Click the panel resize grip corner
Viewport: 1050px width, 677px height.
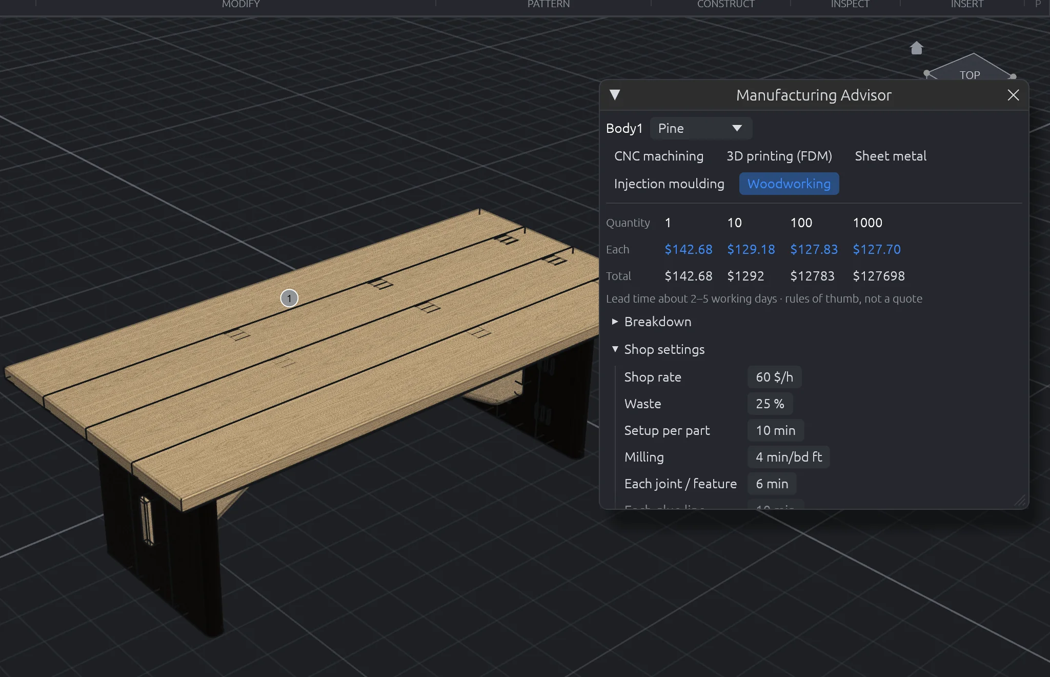[1020, 501]
